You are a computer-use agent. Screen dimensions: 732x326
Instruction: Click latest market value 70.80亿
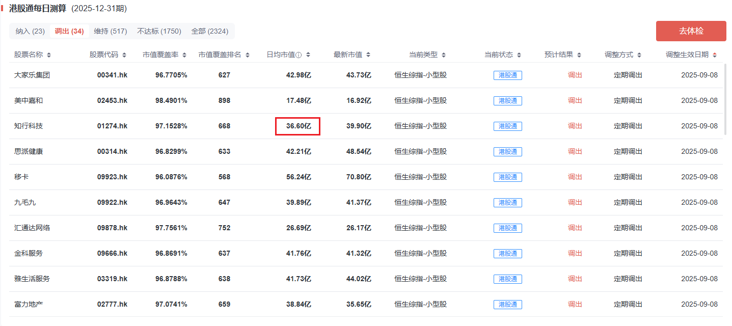point(359,177)
